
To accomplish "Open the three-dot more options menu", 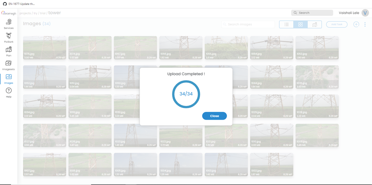I will 365,24.
